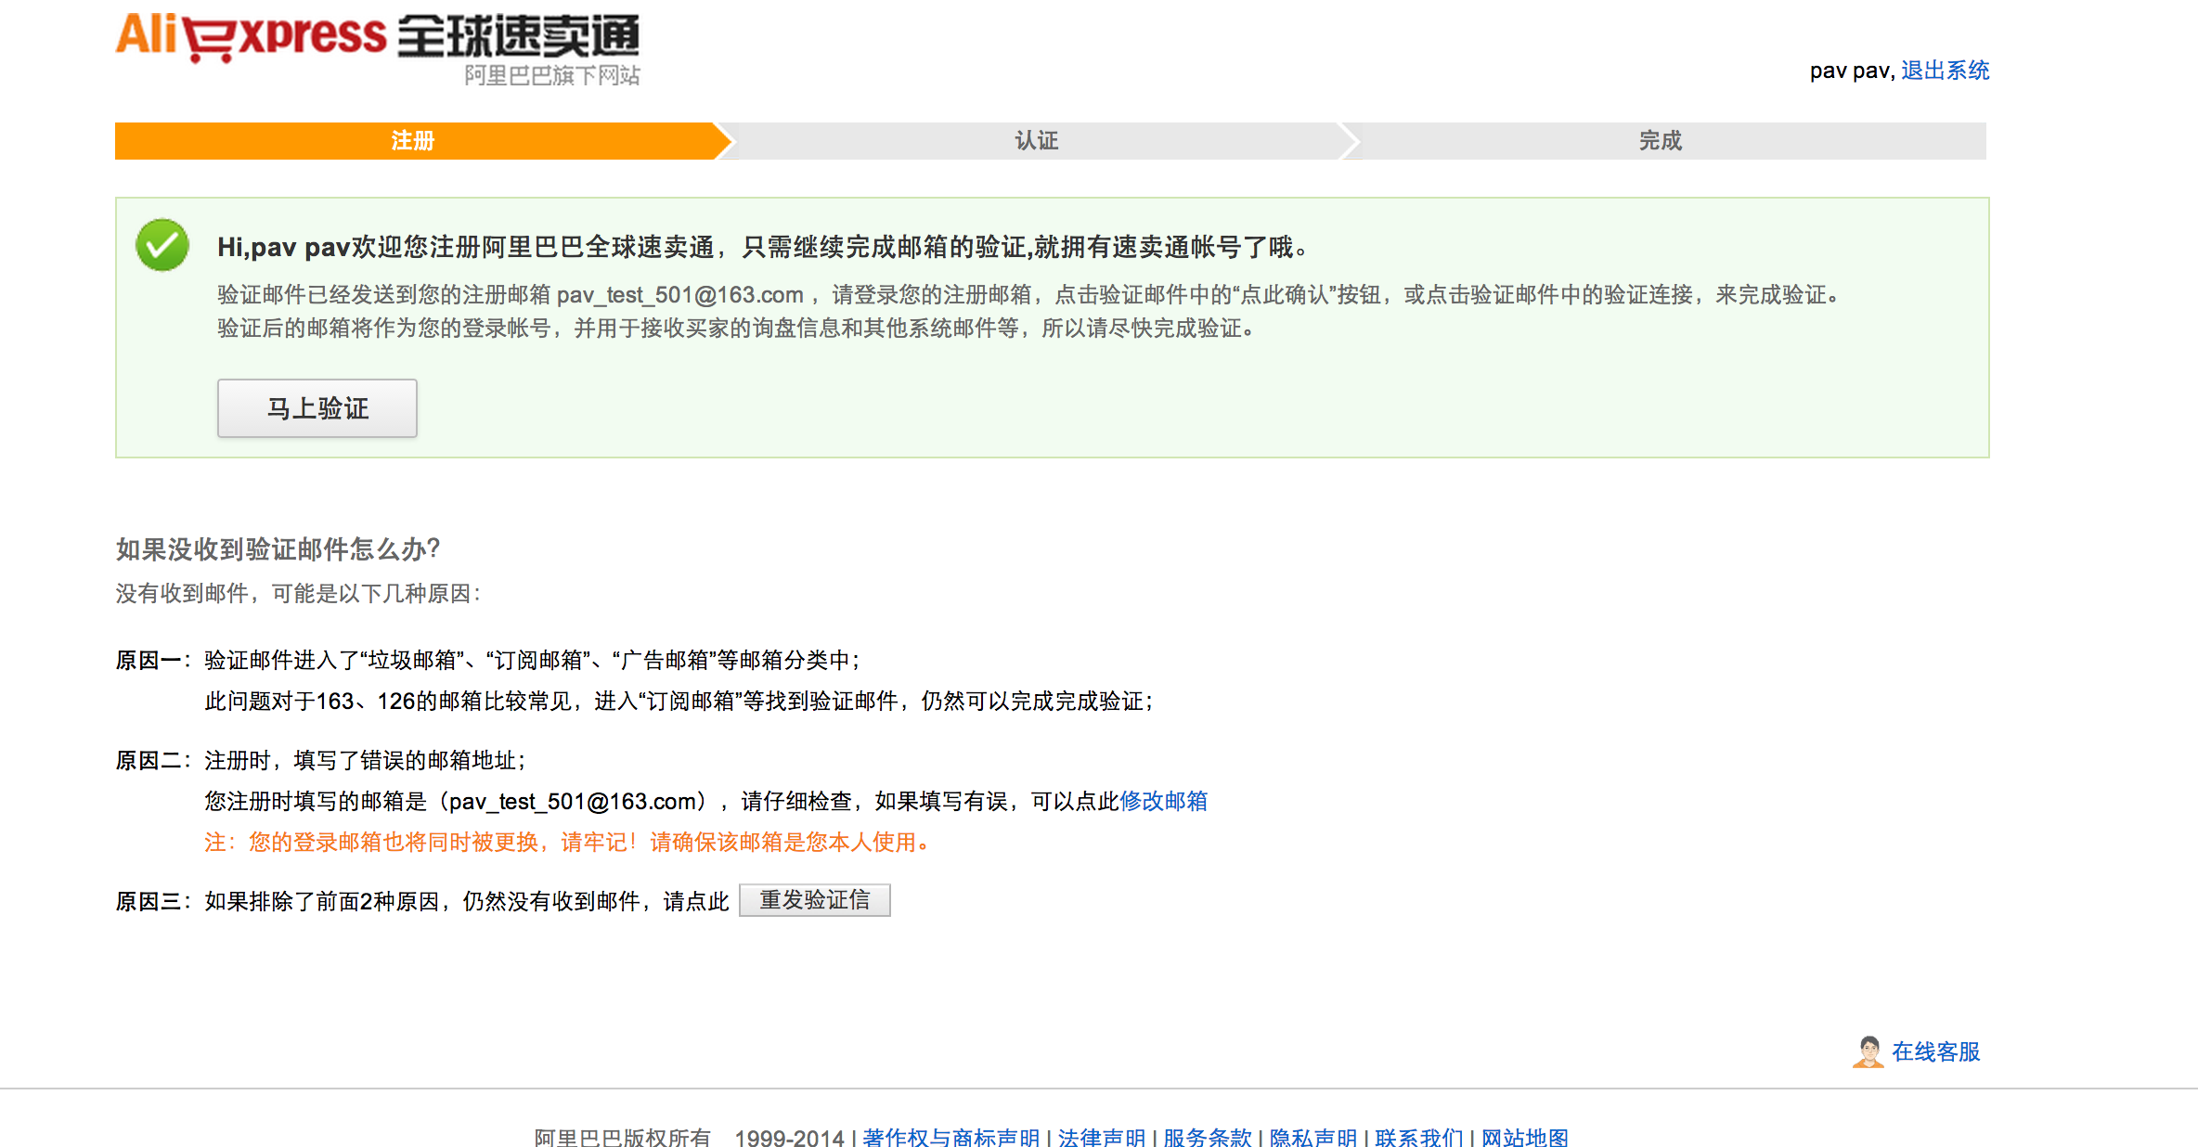Open the 网站地图 footer link
2198x1147 pixels.
coord(1524,1137)
